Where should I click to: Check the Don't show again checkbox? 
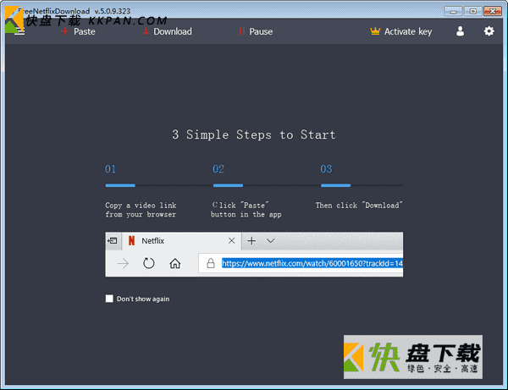pyautogui.click(x=109, y=299)
